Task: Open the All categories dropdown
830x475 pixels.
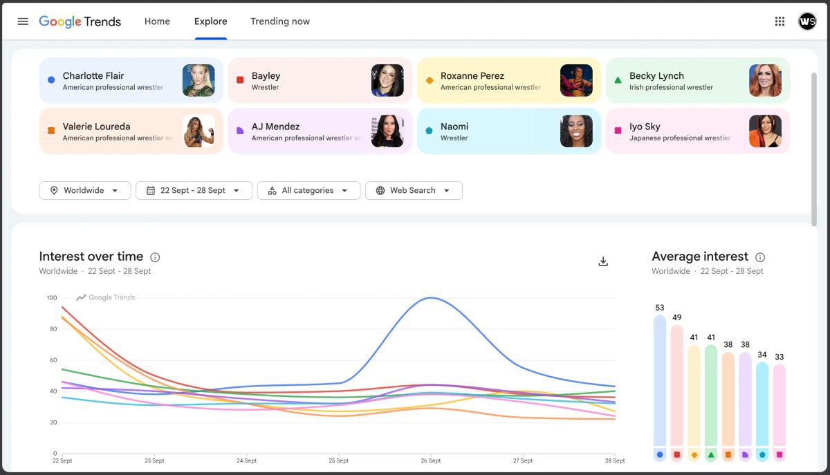Action: tap(308, 190)
